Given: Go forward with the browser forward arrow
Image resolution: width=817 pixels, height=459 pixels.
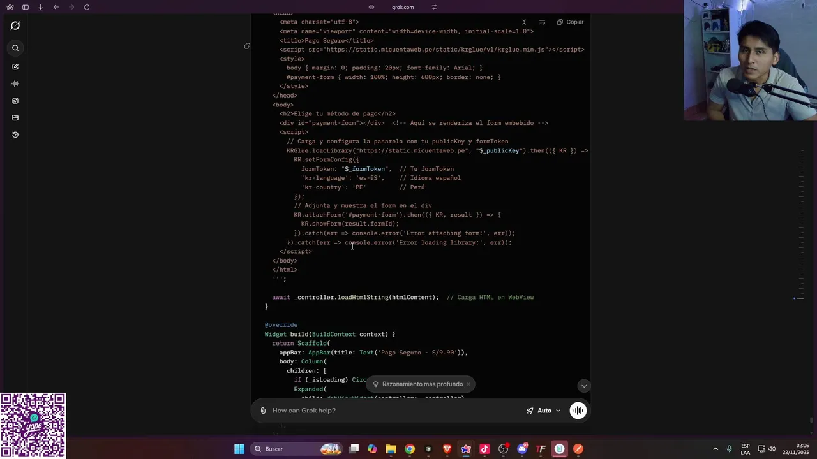Looking at the screenshot, I should [x=71, y=7].
